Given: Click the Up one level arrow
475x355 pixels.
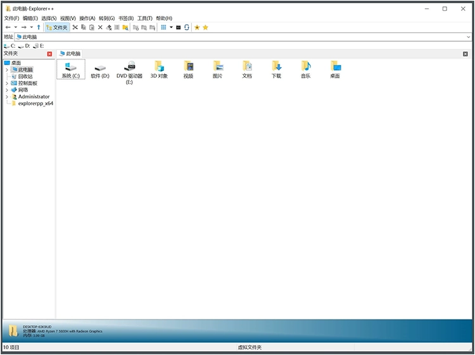Looking at the screenshot, I should 39,27.
